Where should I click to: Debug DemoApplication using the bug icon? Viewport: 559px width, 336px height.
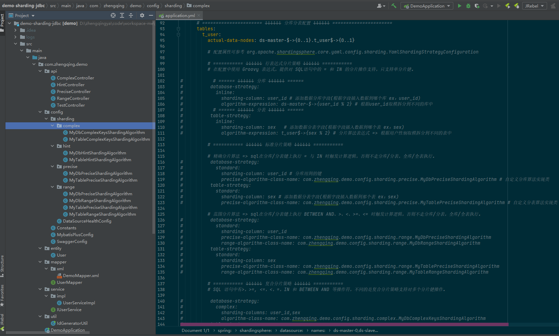(468, 6)
